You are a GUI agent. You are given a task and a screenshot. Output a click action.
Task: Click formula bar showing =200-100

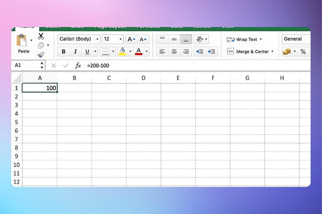197,65
